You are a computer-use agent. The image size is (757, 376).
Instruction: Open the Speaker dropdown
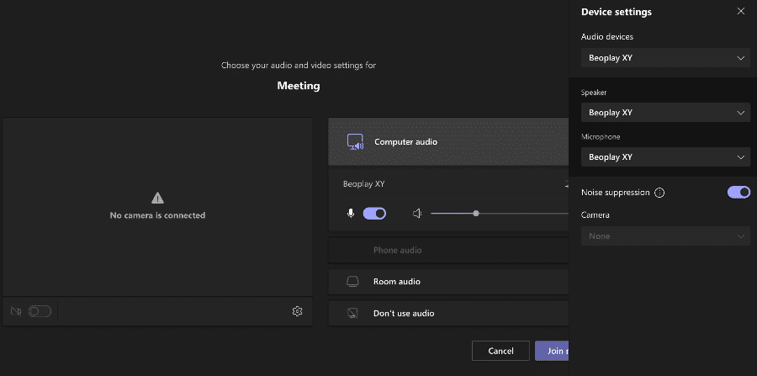tap(666, 113)
